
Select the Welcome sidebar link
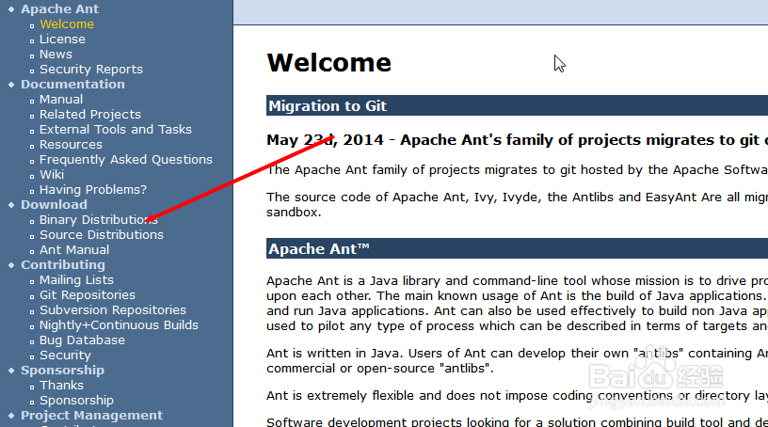coord(67,24)
